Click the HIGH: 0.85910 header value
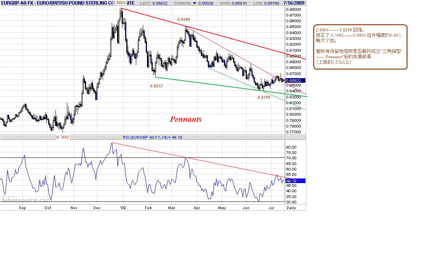The image size is (421, 270). tap(233, 3)
